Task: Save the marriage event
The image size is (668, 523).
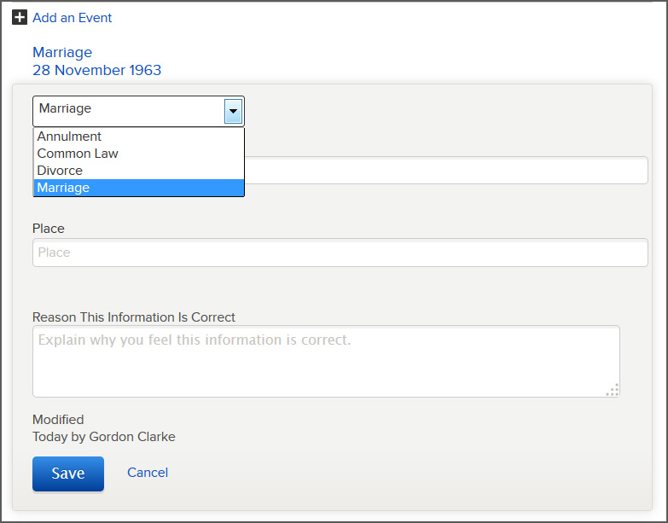Action: click(68, 474)
